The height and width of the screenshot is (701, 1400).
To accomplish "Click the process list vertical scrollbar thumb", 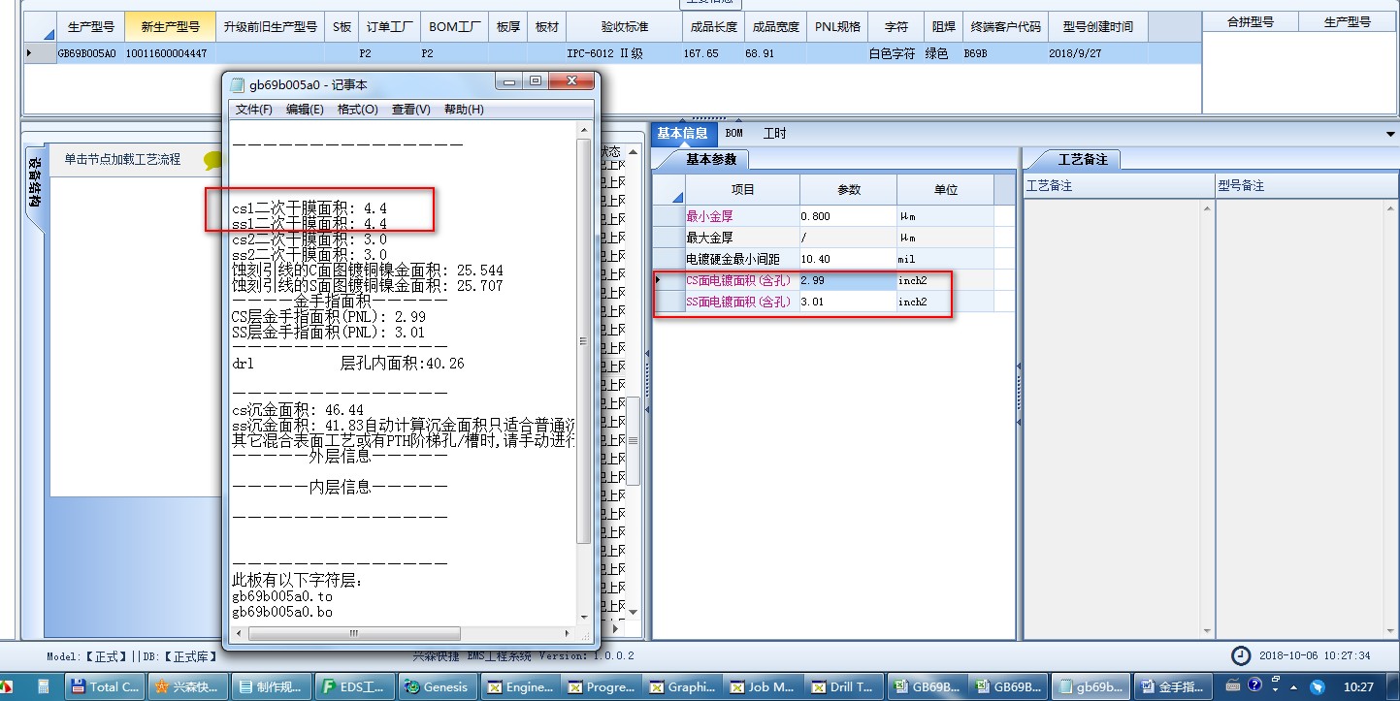I will [633, 440].
